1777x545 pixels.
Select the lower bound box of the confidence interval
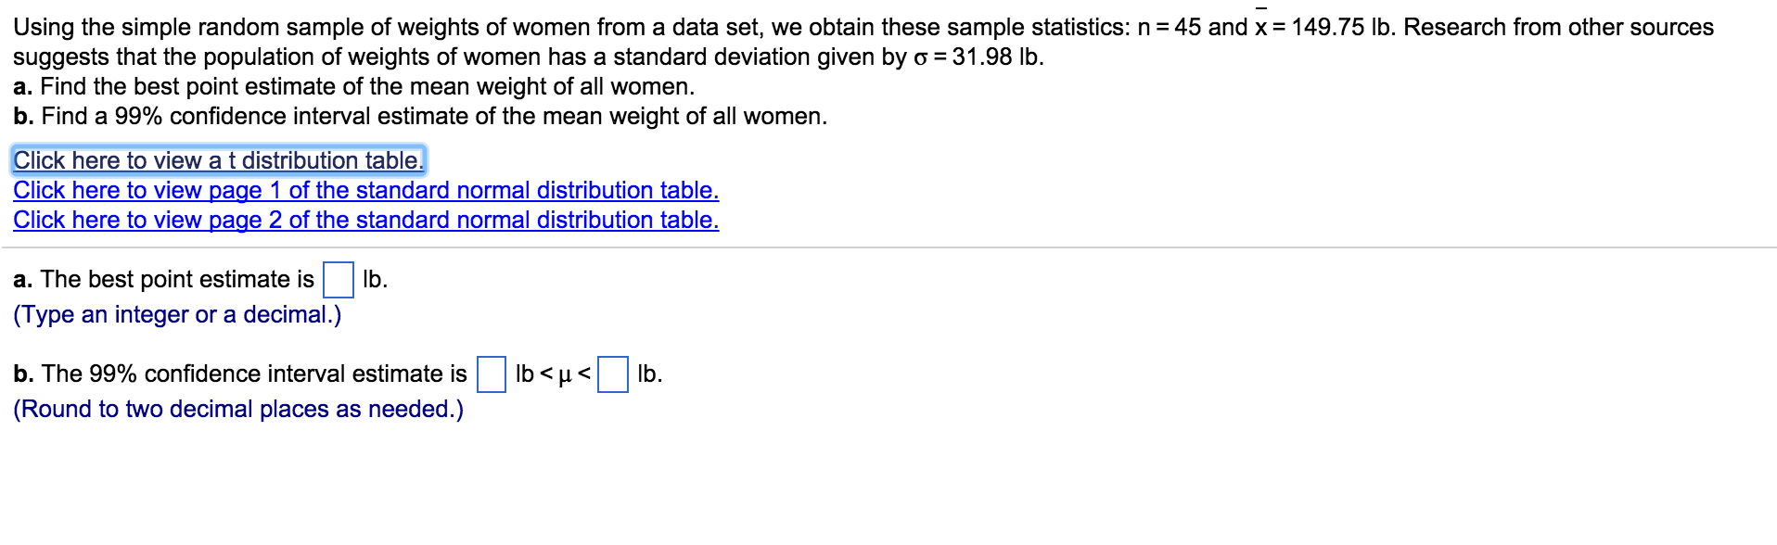pyautogui.click(x=490, y=374)
